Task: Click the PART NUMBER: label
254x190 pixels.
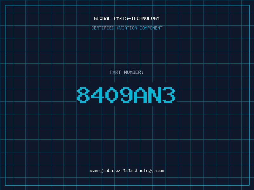Action: pos(126,72)
